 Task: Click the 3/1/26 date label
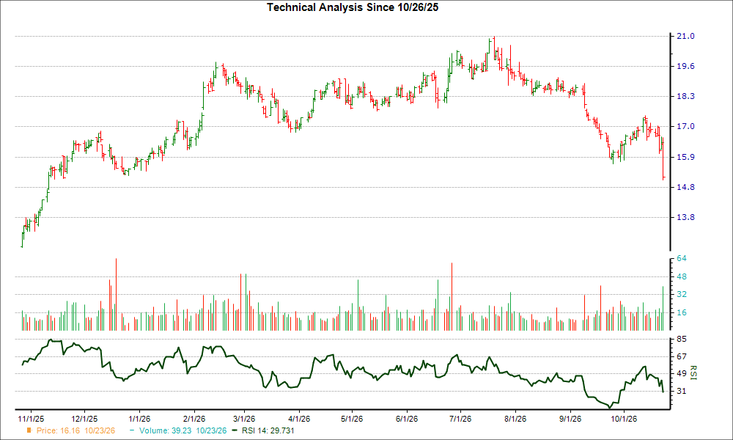coord(244,419)
